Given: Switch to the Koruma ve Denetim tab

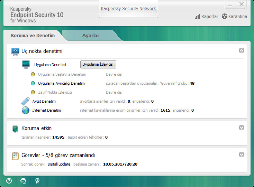Looking at the screenshot, I should point(33,35).
